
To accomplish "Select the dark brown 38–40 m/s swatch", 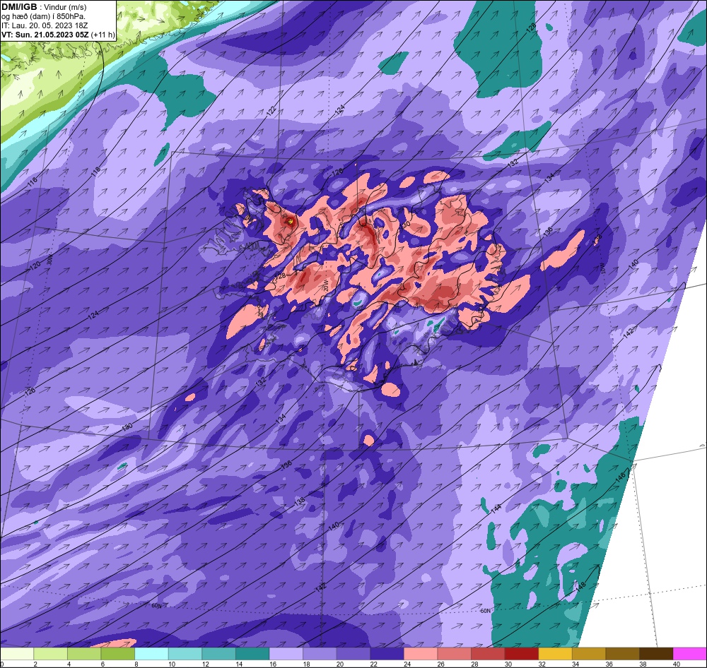I will click(656, 654).
